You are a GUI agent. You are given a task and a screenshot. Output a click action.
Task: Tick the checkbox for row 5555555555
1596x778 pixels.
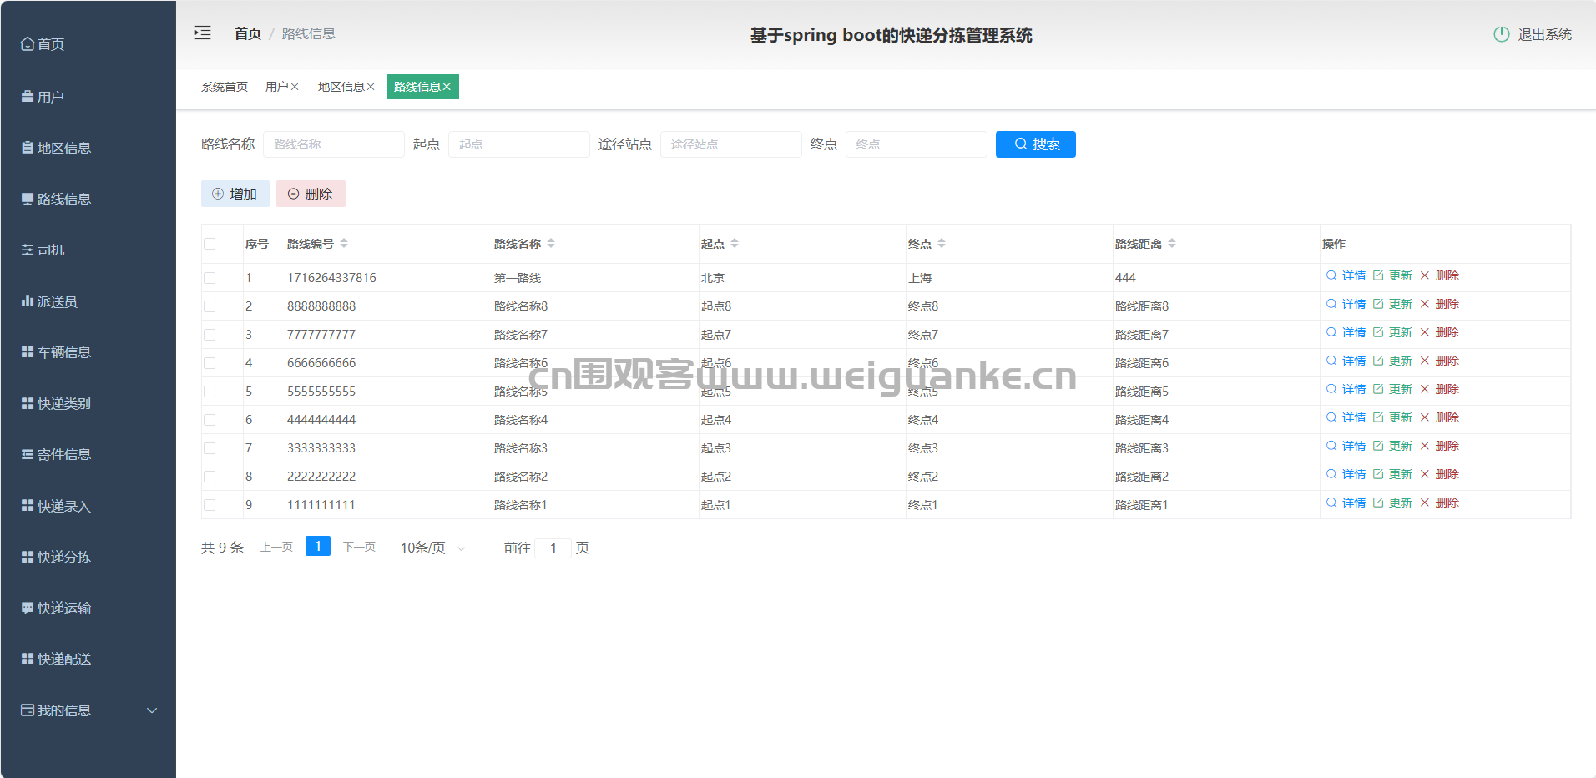(x=210, y=392)
